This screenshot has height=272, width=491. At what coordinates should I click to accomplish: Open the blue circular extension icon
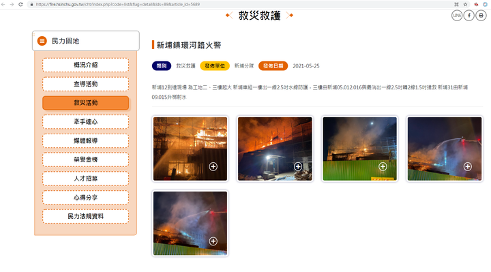(486, 4)
